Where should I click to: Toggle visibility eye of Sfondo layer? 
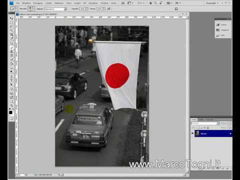pyautogui.click(x=192, y=133)
